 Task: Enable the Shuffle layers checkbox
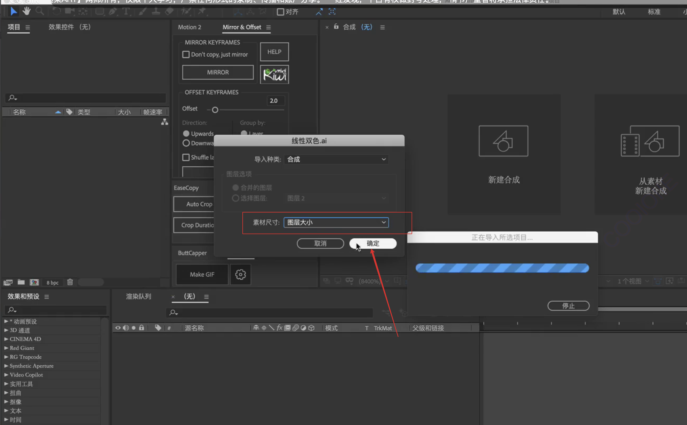tap(186, 157)
